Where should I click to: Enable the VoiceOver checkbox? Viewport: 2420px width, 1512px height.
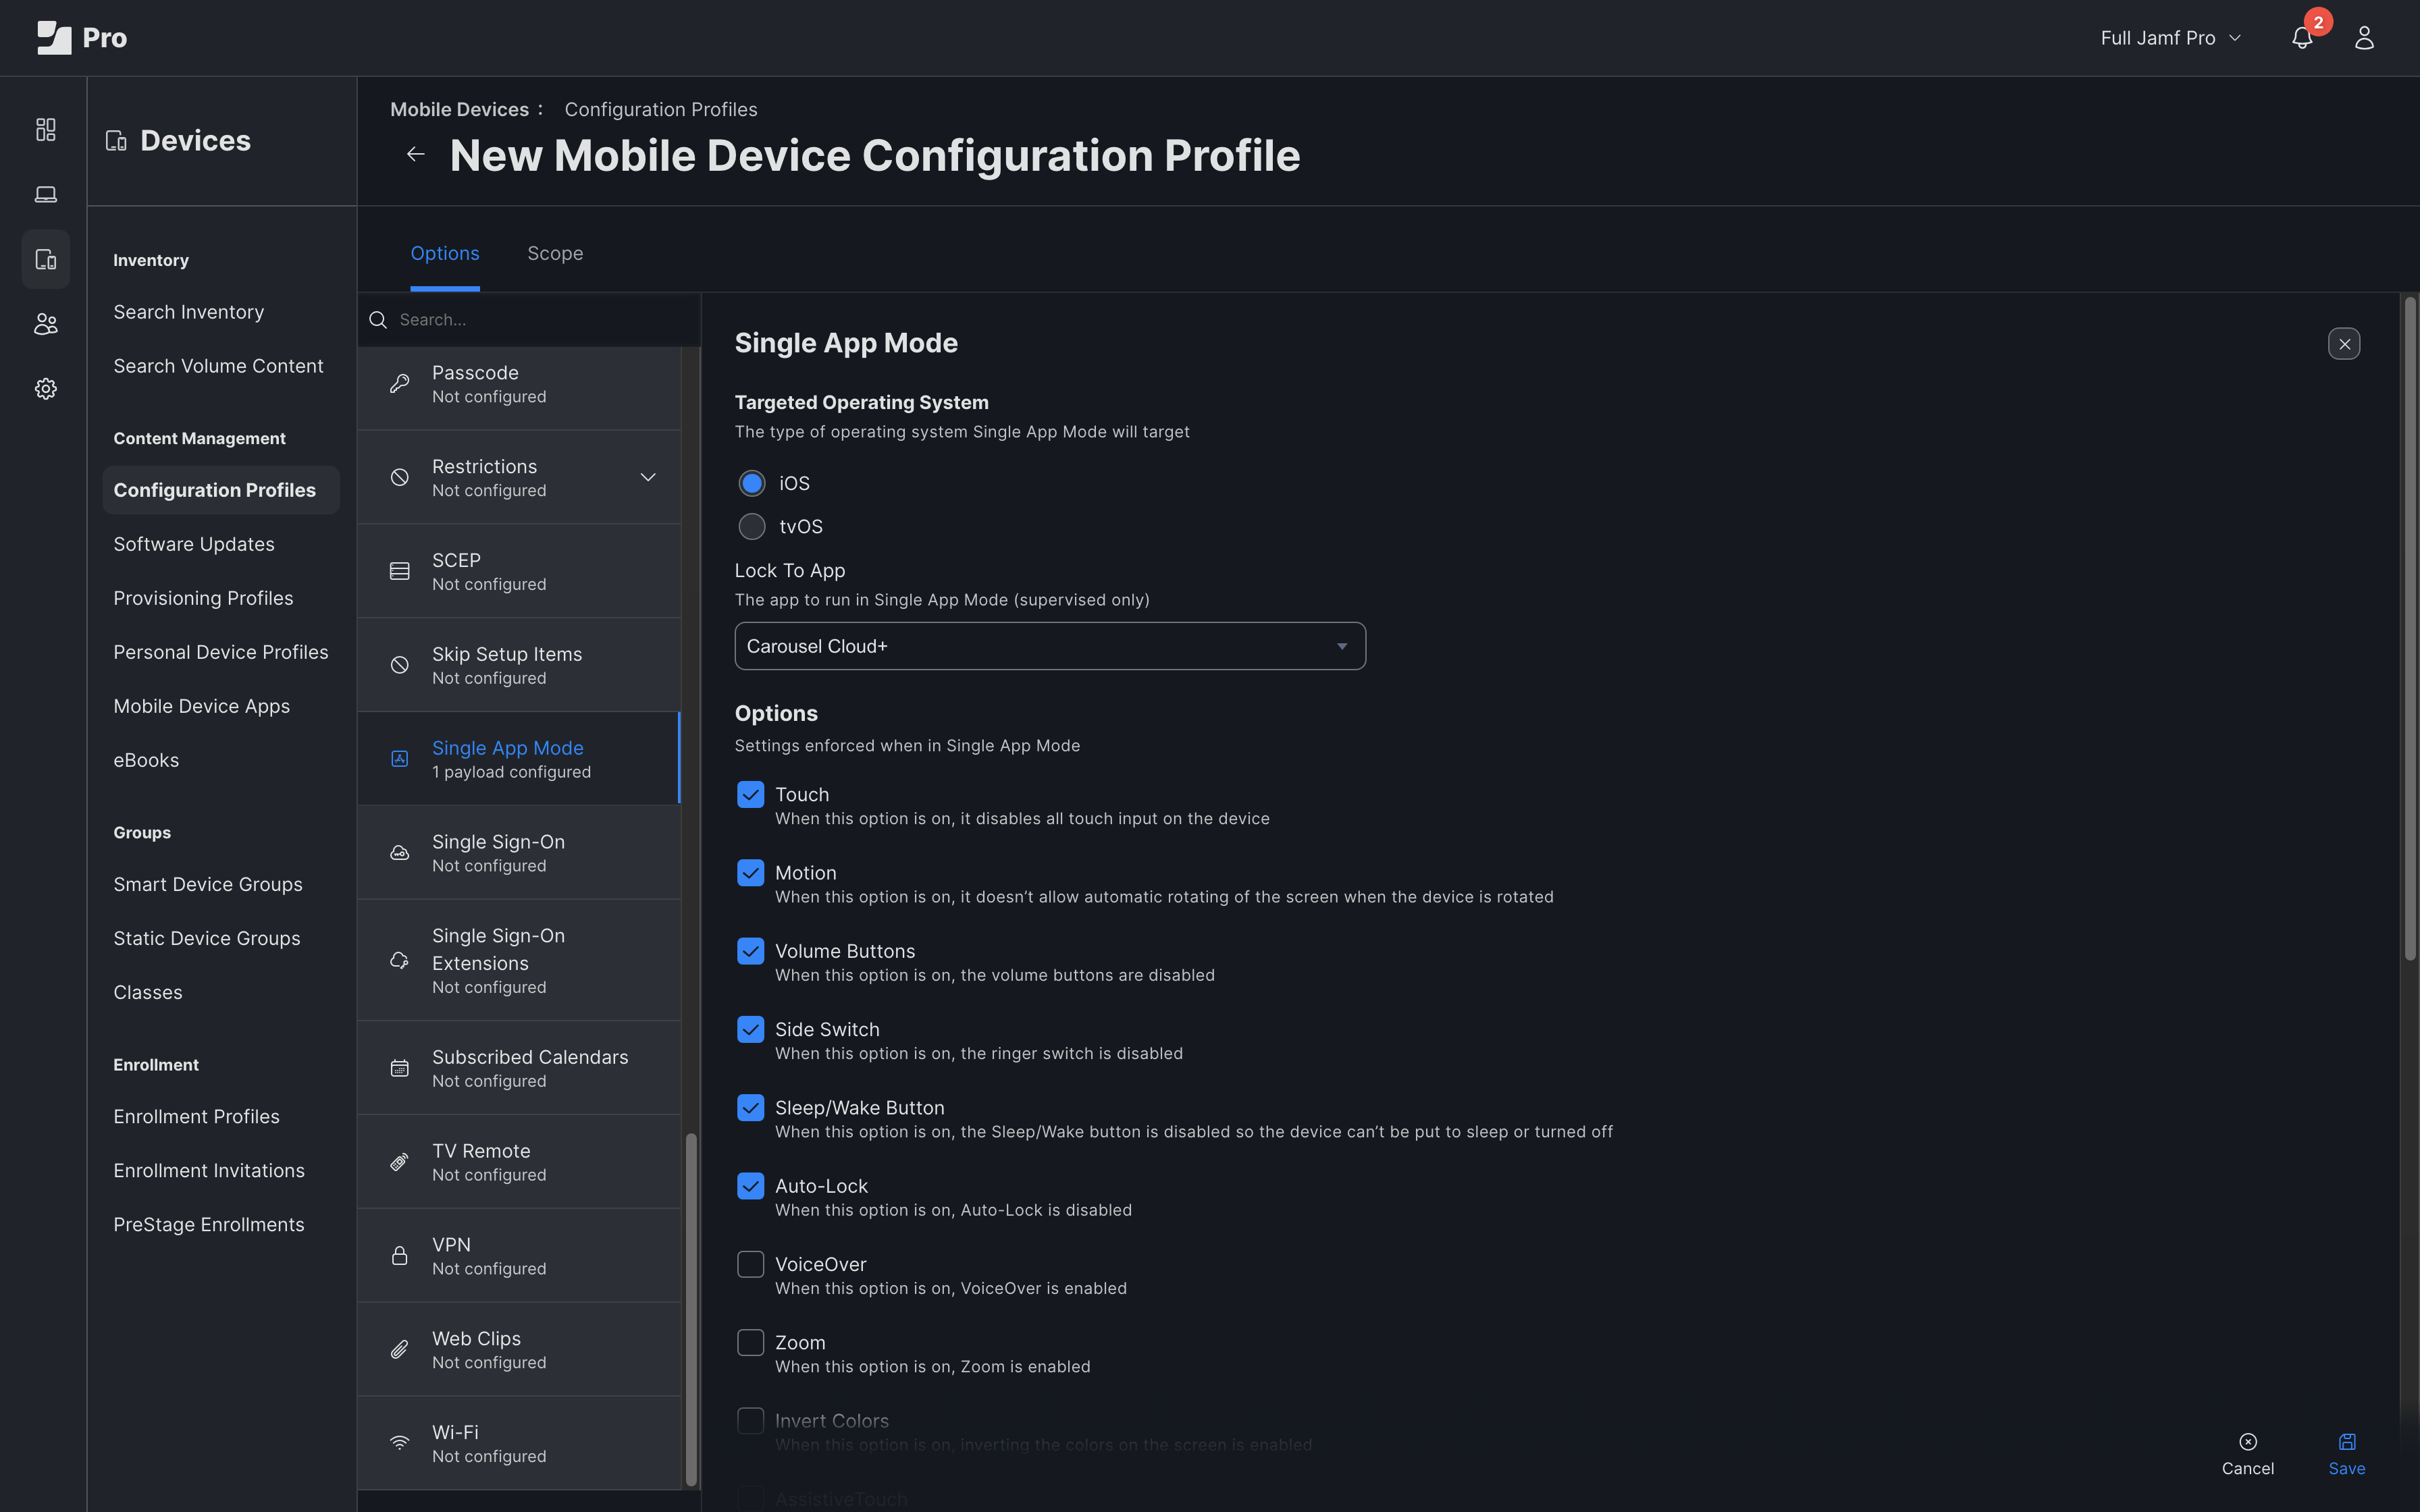(x=750, y=1264)
